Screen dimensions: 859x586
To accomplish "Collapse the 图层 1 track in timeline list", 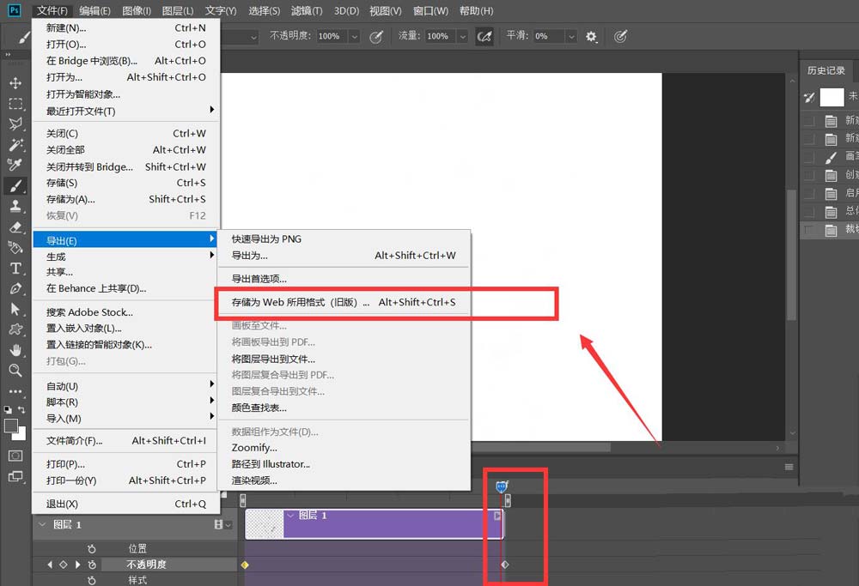I will pyautogui.click(x=42, y=524).
